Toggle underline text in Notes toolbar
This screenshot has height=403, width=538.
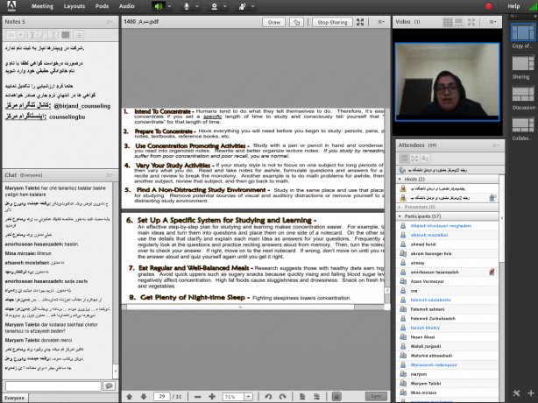tap(53, 35)
